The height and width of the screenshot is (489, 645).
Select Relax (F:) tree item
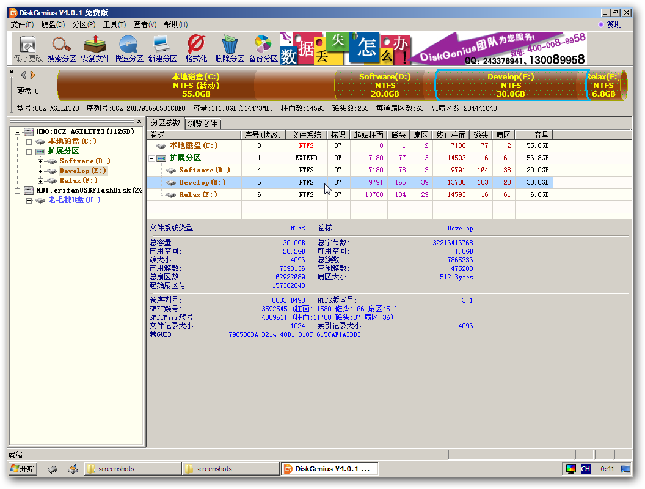[78, 181]
